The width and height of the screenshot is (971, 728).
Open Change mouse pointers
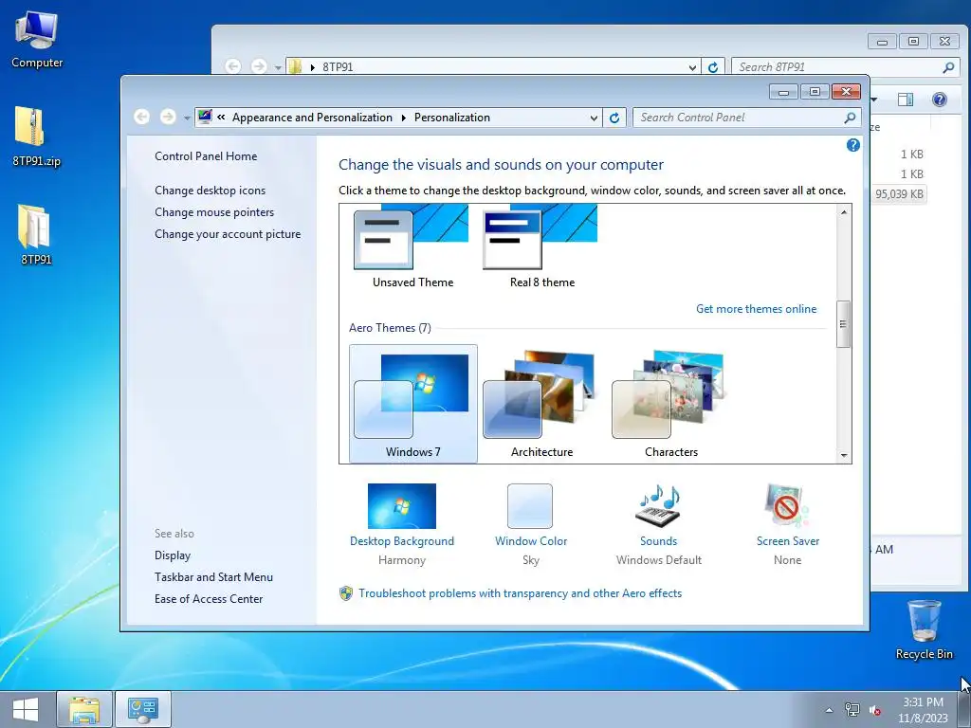point(214,212)
